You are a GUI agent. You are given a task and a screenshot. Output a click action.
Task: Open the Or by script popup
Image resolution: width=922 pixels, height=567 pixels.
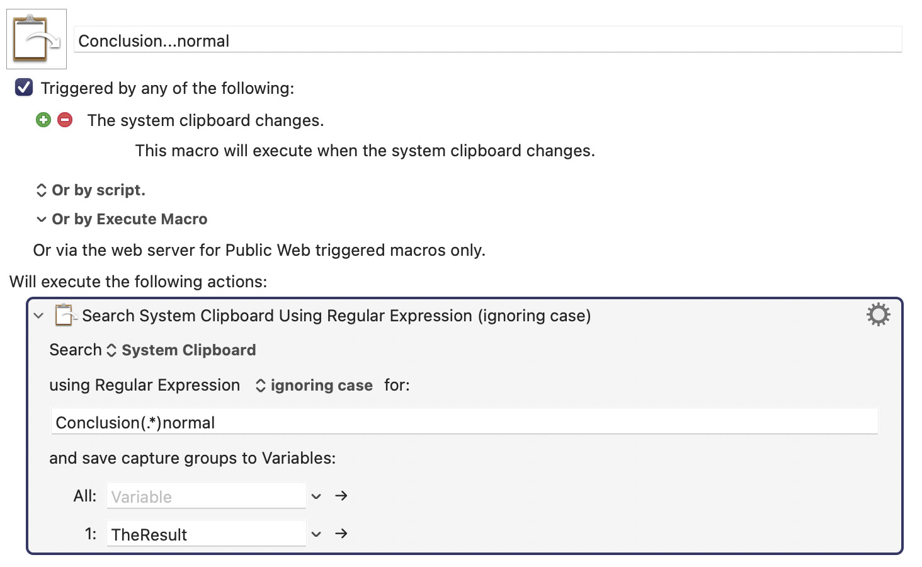pos(91,190)
